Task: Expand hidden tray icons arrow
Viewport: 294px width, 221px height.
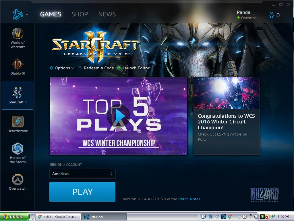Action: coord(257,217)
